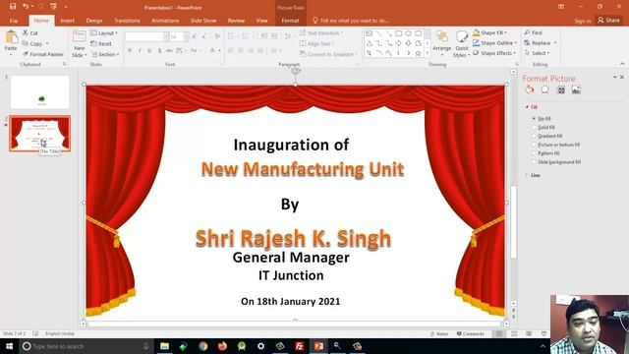Select the Solid fill radio option
This screenshot has height=354, width=629.
point(534,127)
